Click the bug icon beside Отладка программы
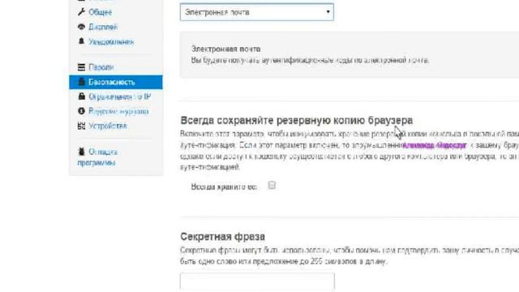The width and height of the screenshot is (519, 292). point(81,152)
